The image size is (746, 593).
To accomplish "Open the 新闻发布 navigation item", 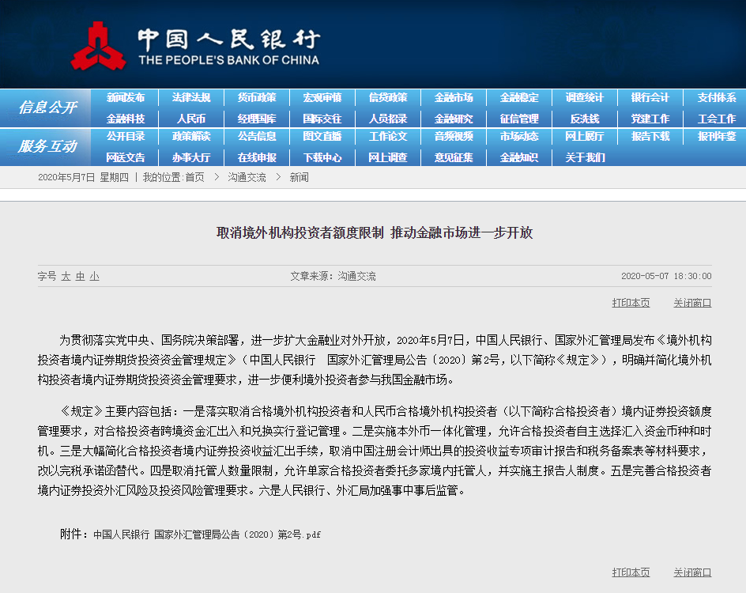I will tap(124, 97).
